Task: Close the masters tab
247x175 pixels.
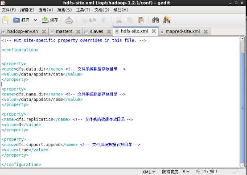Action: [x=78, y=32]
